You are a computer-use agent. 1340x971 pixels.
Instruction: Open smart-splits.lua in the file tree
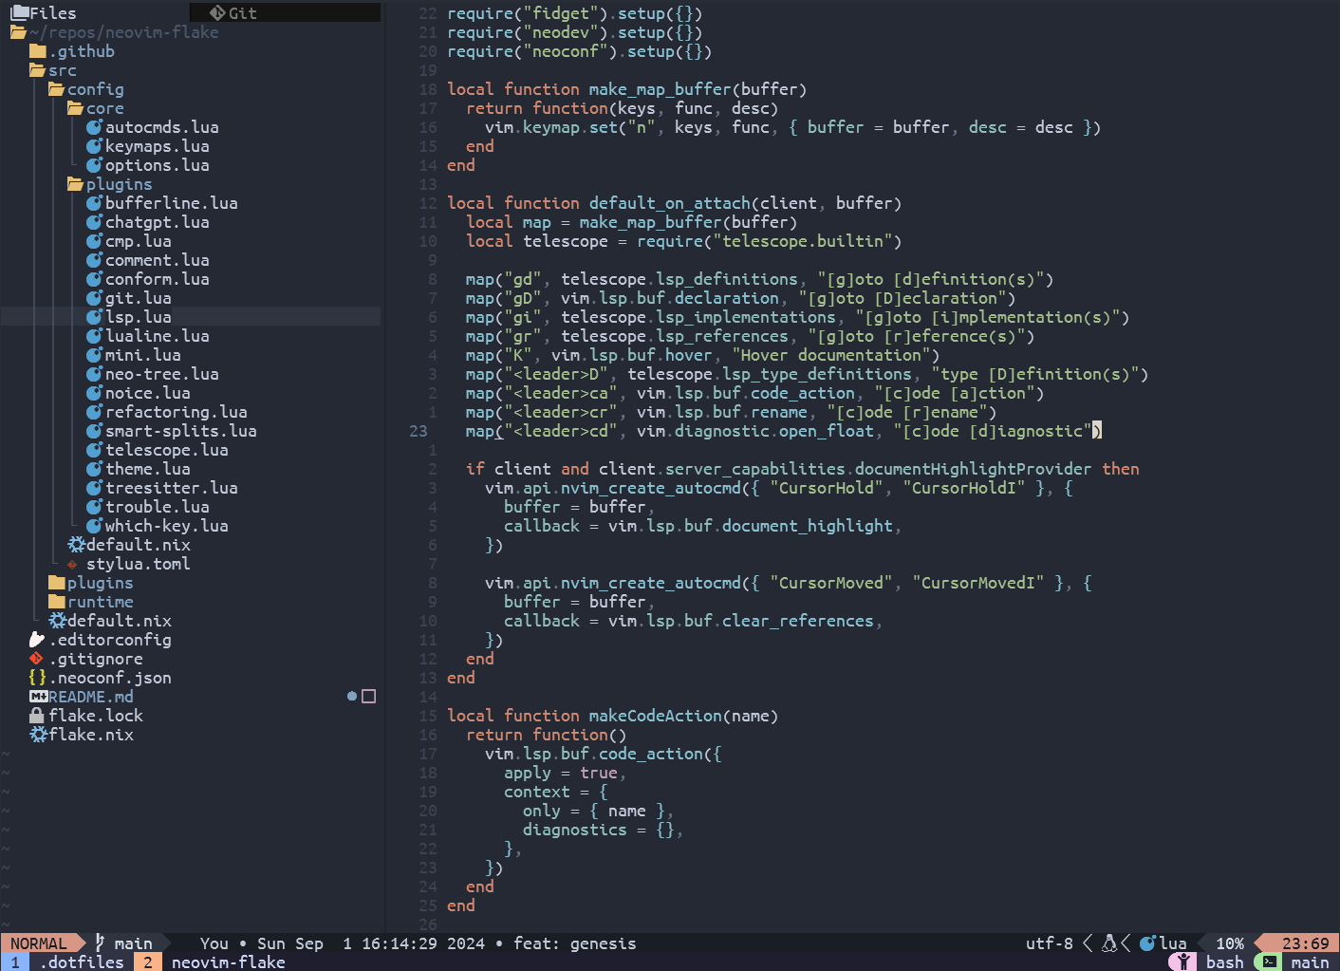pos(181,431)
